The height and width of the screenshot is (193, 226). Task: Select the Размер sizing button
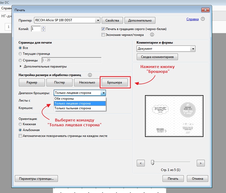point(32,82)
